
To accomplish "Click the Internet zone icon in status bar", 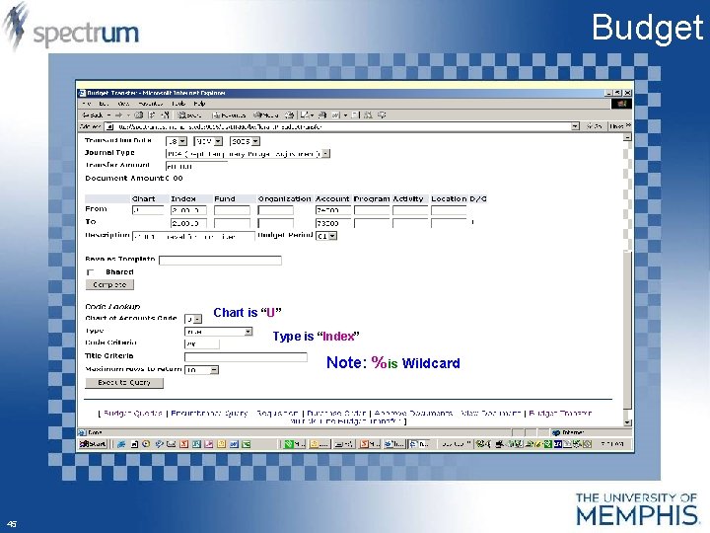I will [x=556, y=433].
